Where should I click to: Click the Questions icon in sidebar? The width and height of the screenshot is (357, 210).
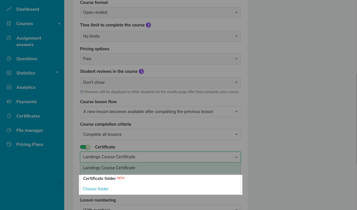9,58
